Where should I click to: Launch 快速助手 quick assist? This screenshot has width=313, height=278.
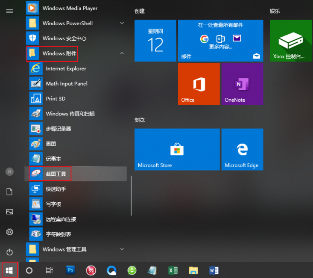point(76,189)
